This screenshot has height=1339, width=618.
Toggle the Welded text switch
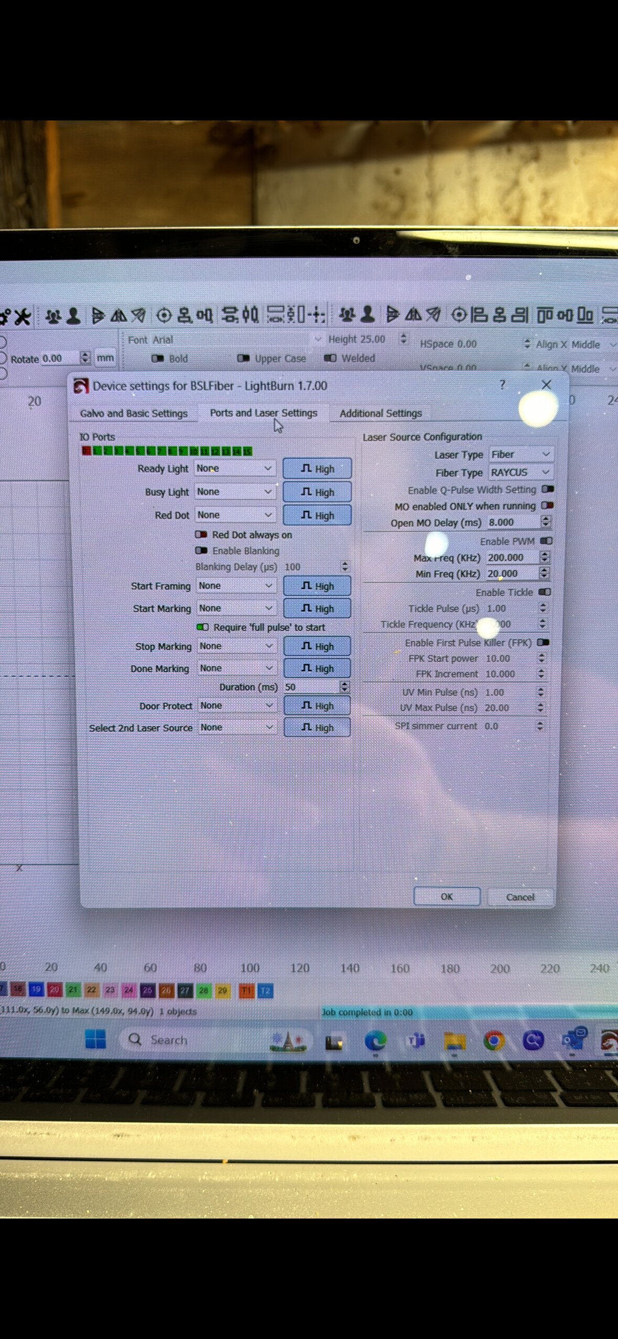[x=330, y=358]
